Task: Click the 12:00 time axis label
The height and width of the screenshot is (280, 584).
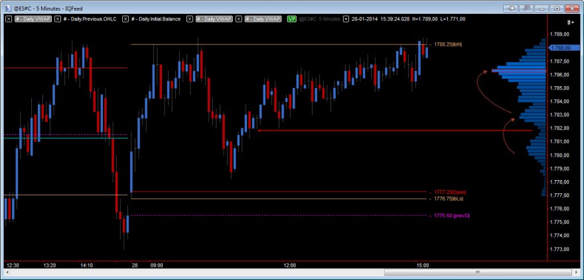Action: tap(290, 265)
